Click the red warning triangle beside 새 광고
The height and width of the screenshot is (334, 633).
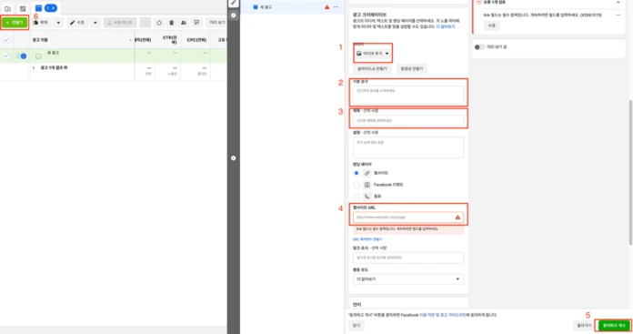[327, 7]
